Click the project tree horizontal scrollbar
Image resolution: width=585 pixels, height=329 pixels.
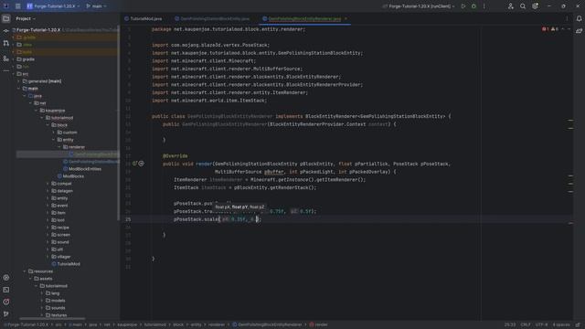tap(51, 319)
